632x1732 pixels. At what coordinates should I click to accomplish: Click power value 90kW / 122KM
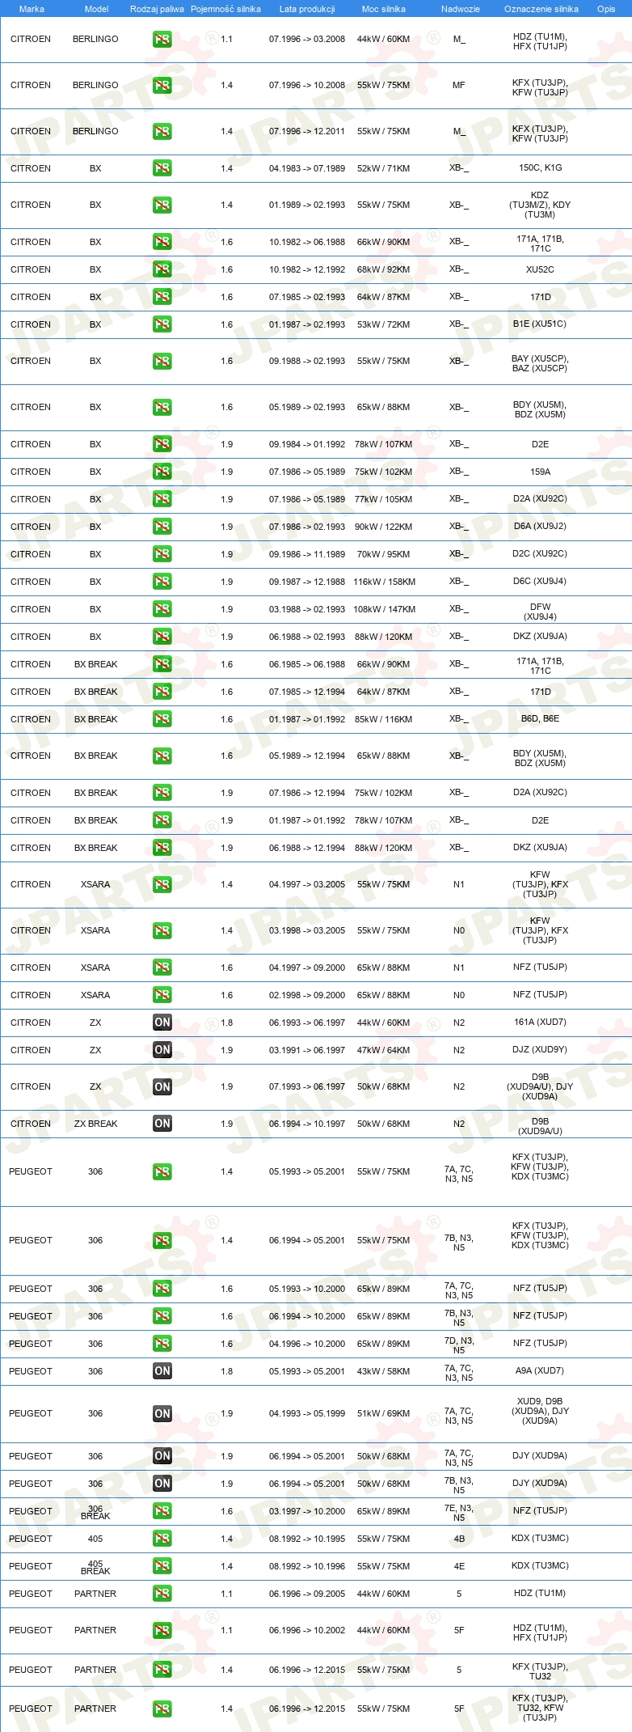tap(384, 527)
